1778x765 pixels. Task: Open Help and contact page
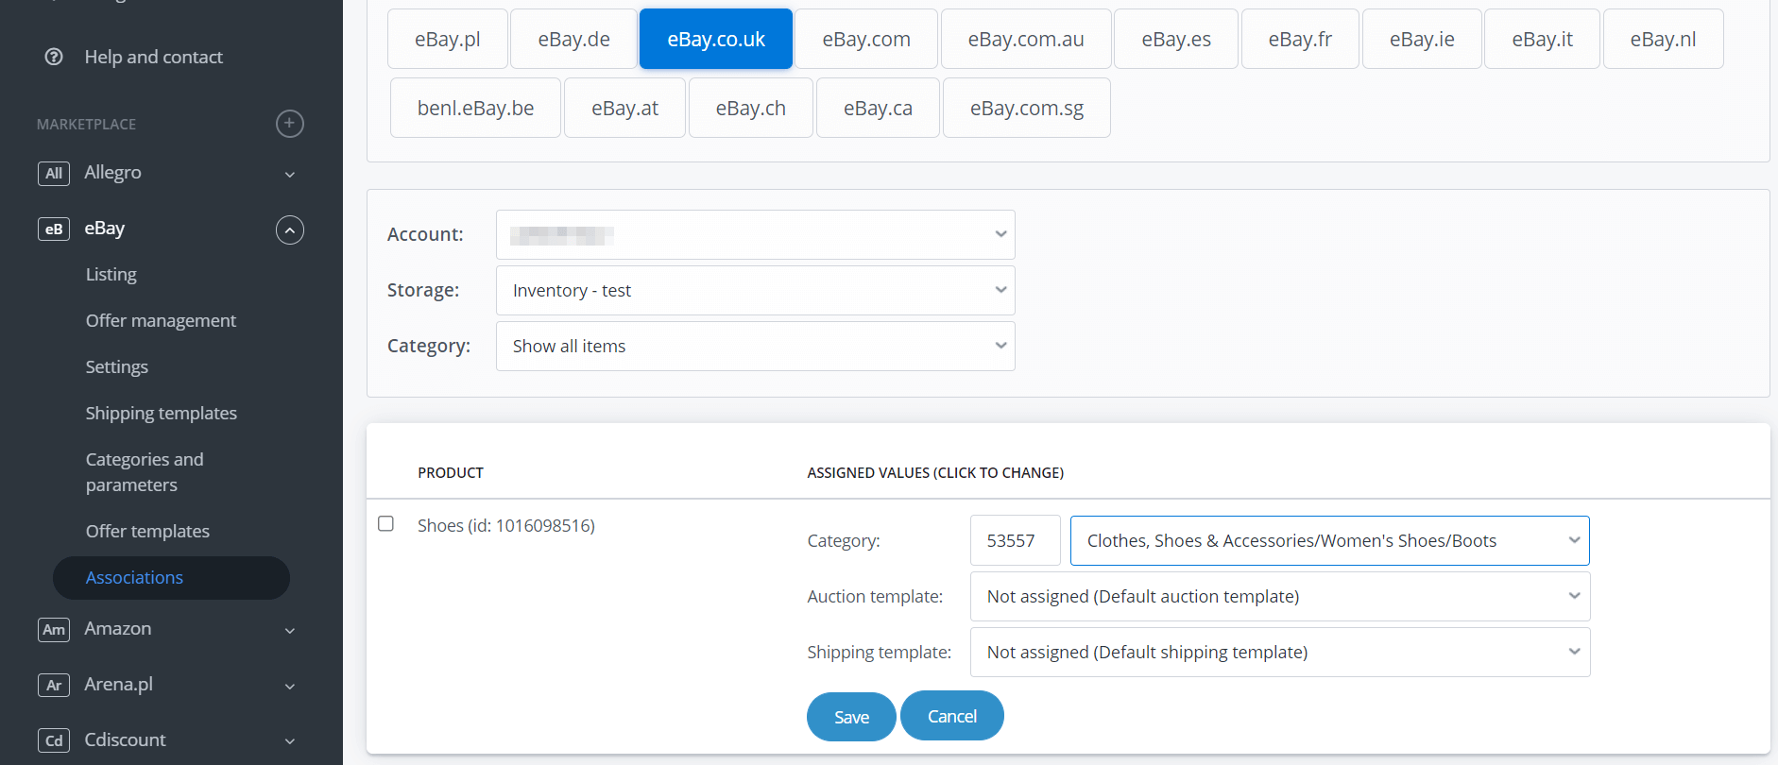(153, 57)
